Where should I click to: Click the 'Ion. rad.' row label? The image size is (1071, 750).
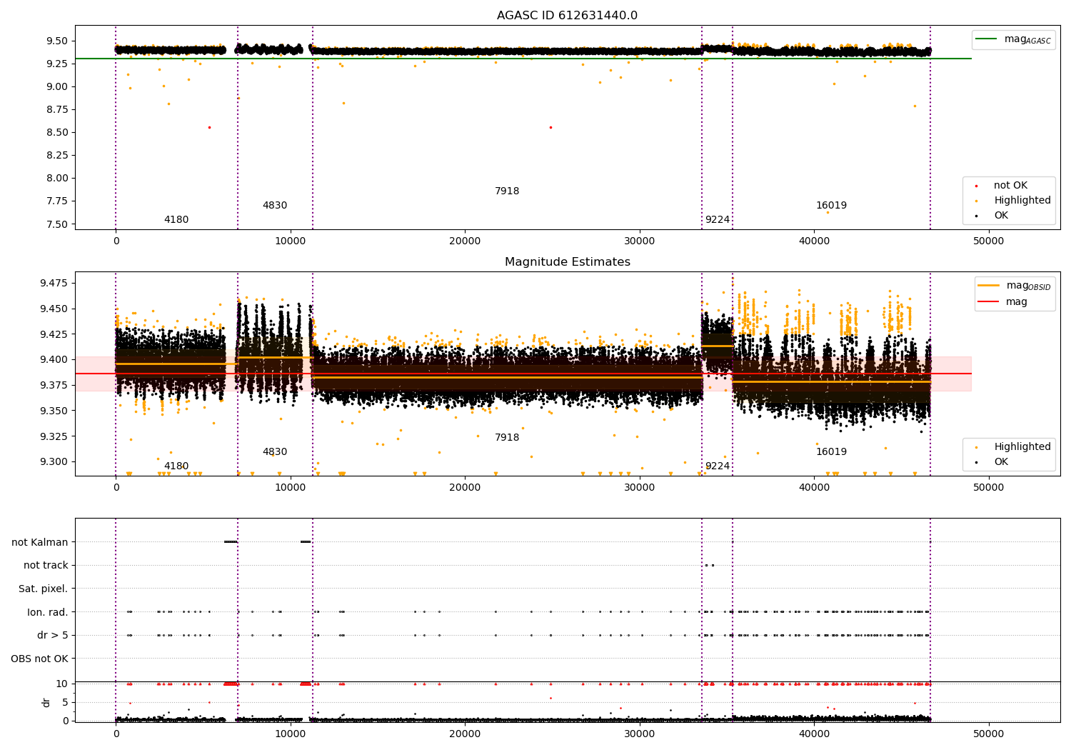48,612
